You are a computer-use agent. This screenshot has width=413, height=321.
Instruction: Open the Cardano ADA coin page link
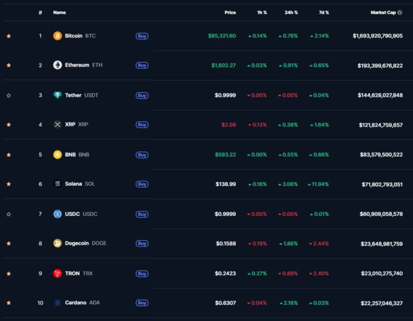coord(76,303)
